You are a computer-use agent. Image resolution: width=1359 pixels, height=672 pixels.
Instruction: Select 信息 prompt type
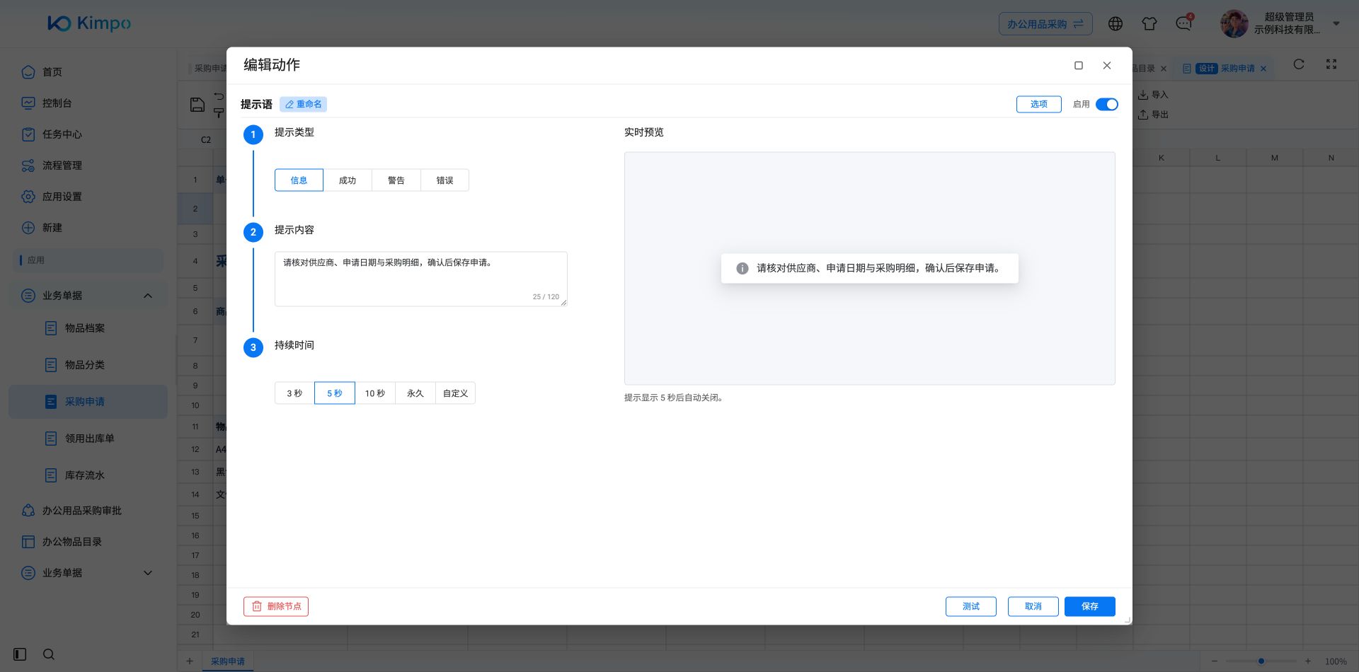tap(299, 180)
